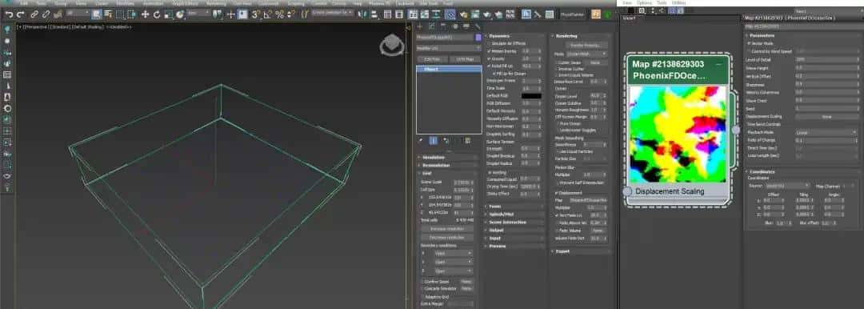This screenshot has height=309, width=864.
Task: Toggle the Motion Inertia checkbox
Action: tap(490, 50)
